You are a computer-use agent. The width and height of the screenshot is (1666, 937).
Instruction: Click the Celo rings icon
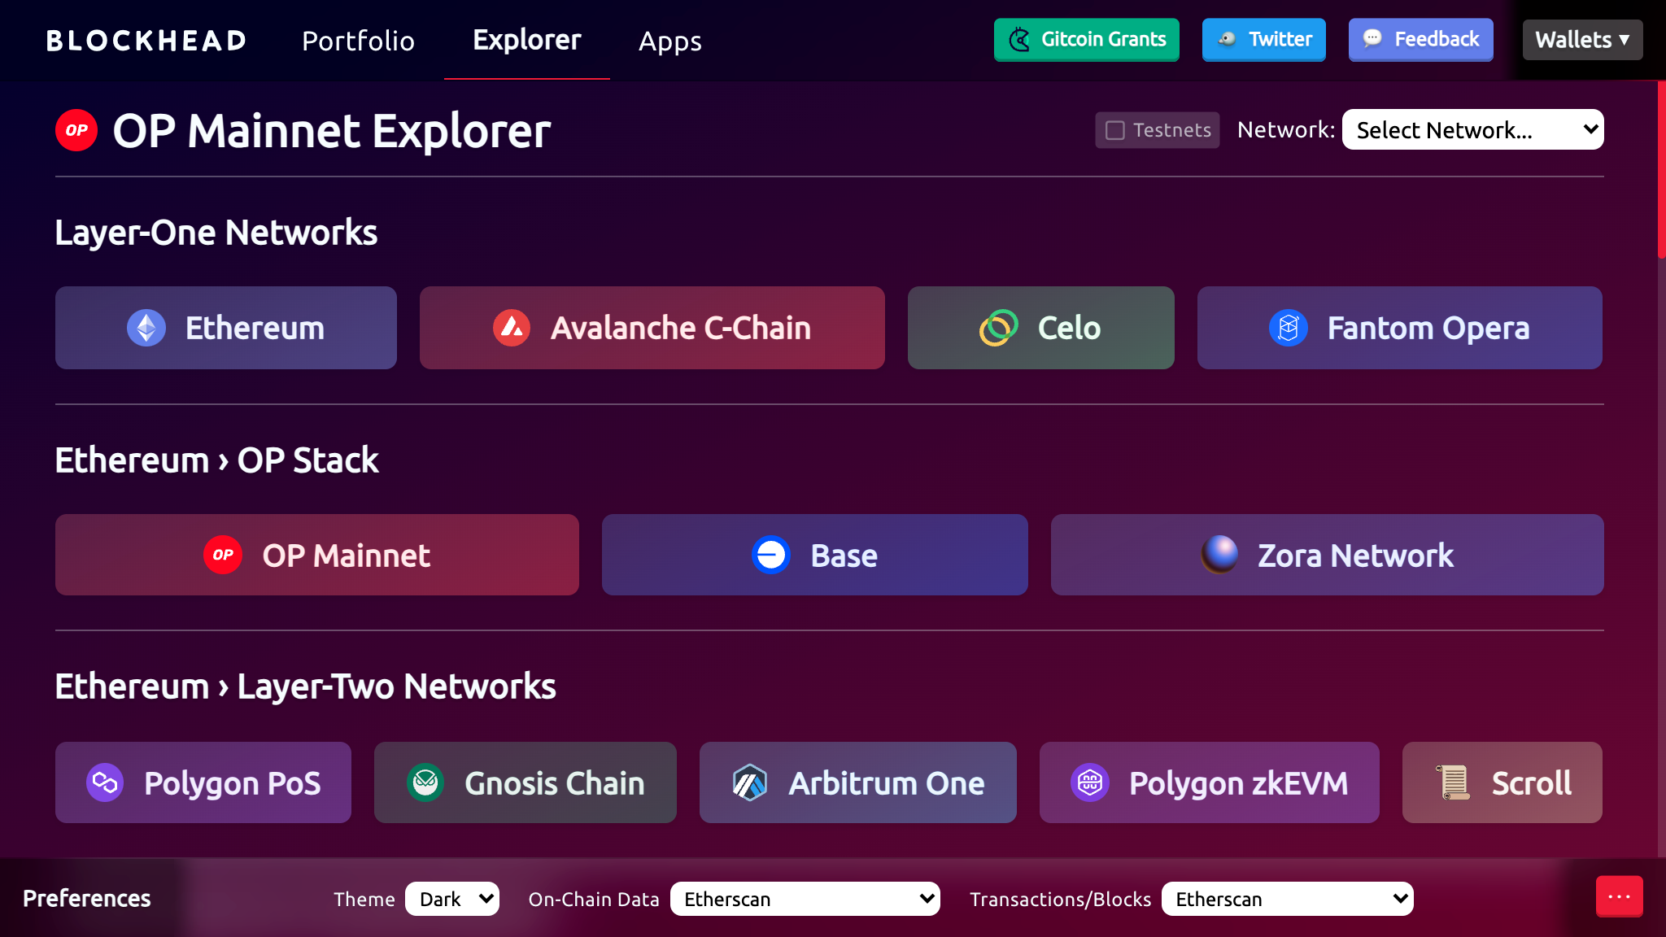click(x=999, y=328)
